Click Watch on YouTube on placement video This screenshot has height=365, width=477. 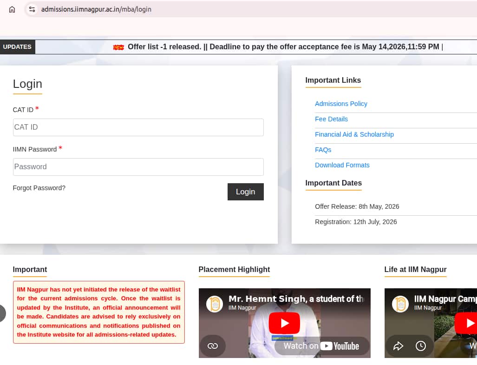pos(321,346)
